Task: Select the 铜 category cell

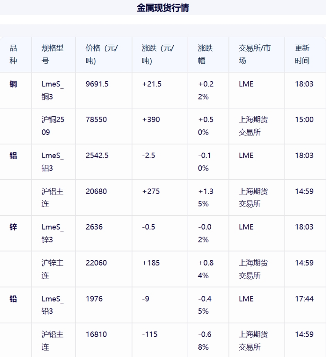Action: tap(13, 84)
